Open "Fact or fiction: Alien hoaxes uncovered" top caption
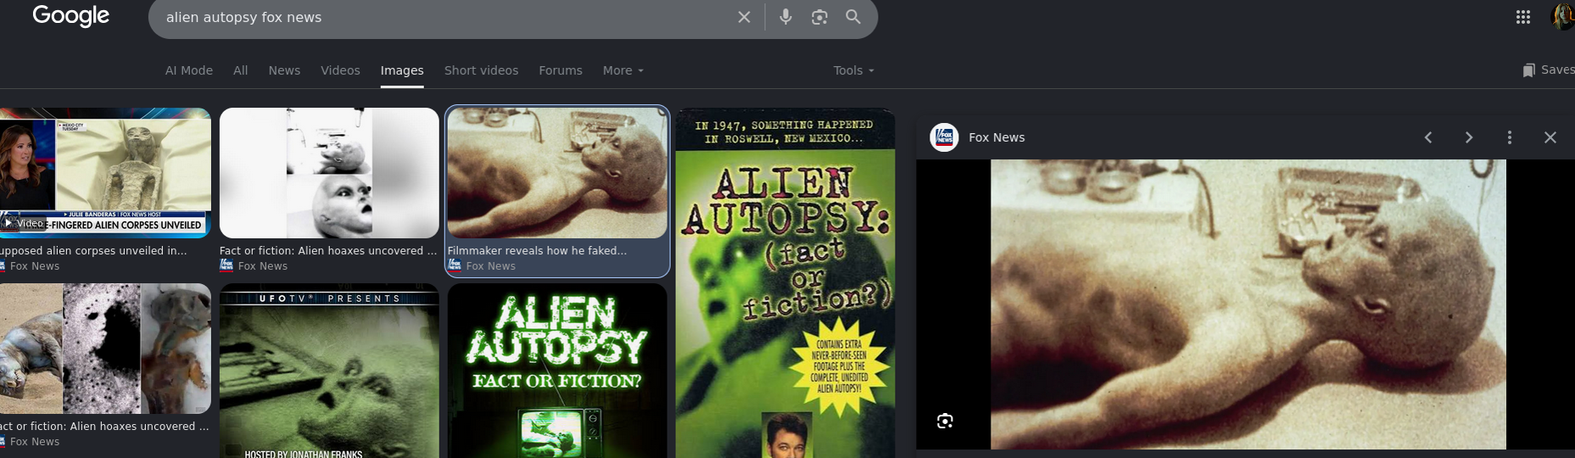This screenshot has height=458, width=1575. point(328,250)
